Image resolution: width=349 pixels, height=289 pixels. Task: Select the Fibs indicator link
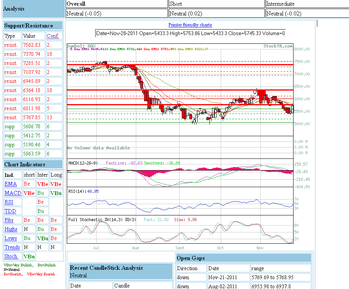pos(9,220)
